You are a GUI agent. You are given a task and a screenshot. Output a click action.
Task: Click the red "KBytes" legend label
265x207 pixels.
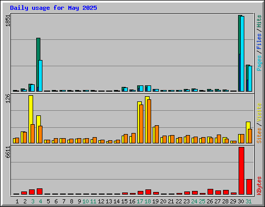pos(259,186)
